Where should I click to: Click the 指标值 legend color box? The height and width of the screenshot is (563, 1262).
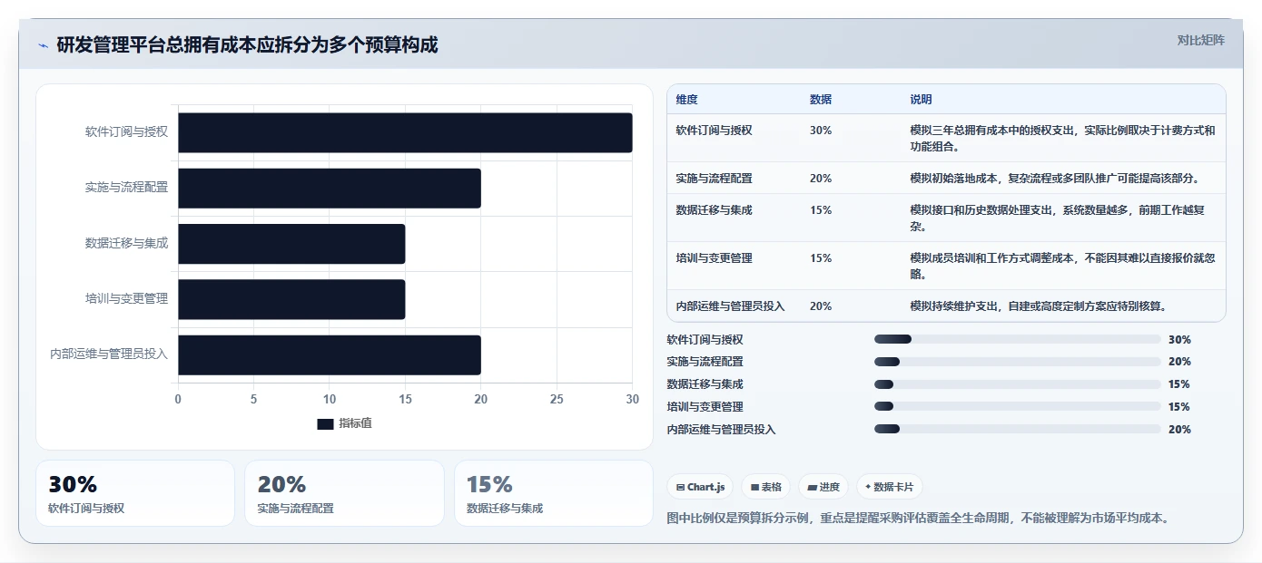pos(325,423)
